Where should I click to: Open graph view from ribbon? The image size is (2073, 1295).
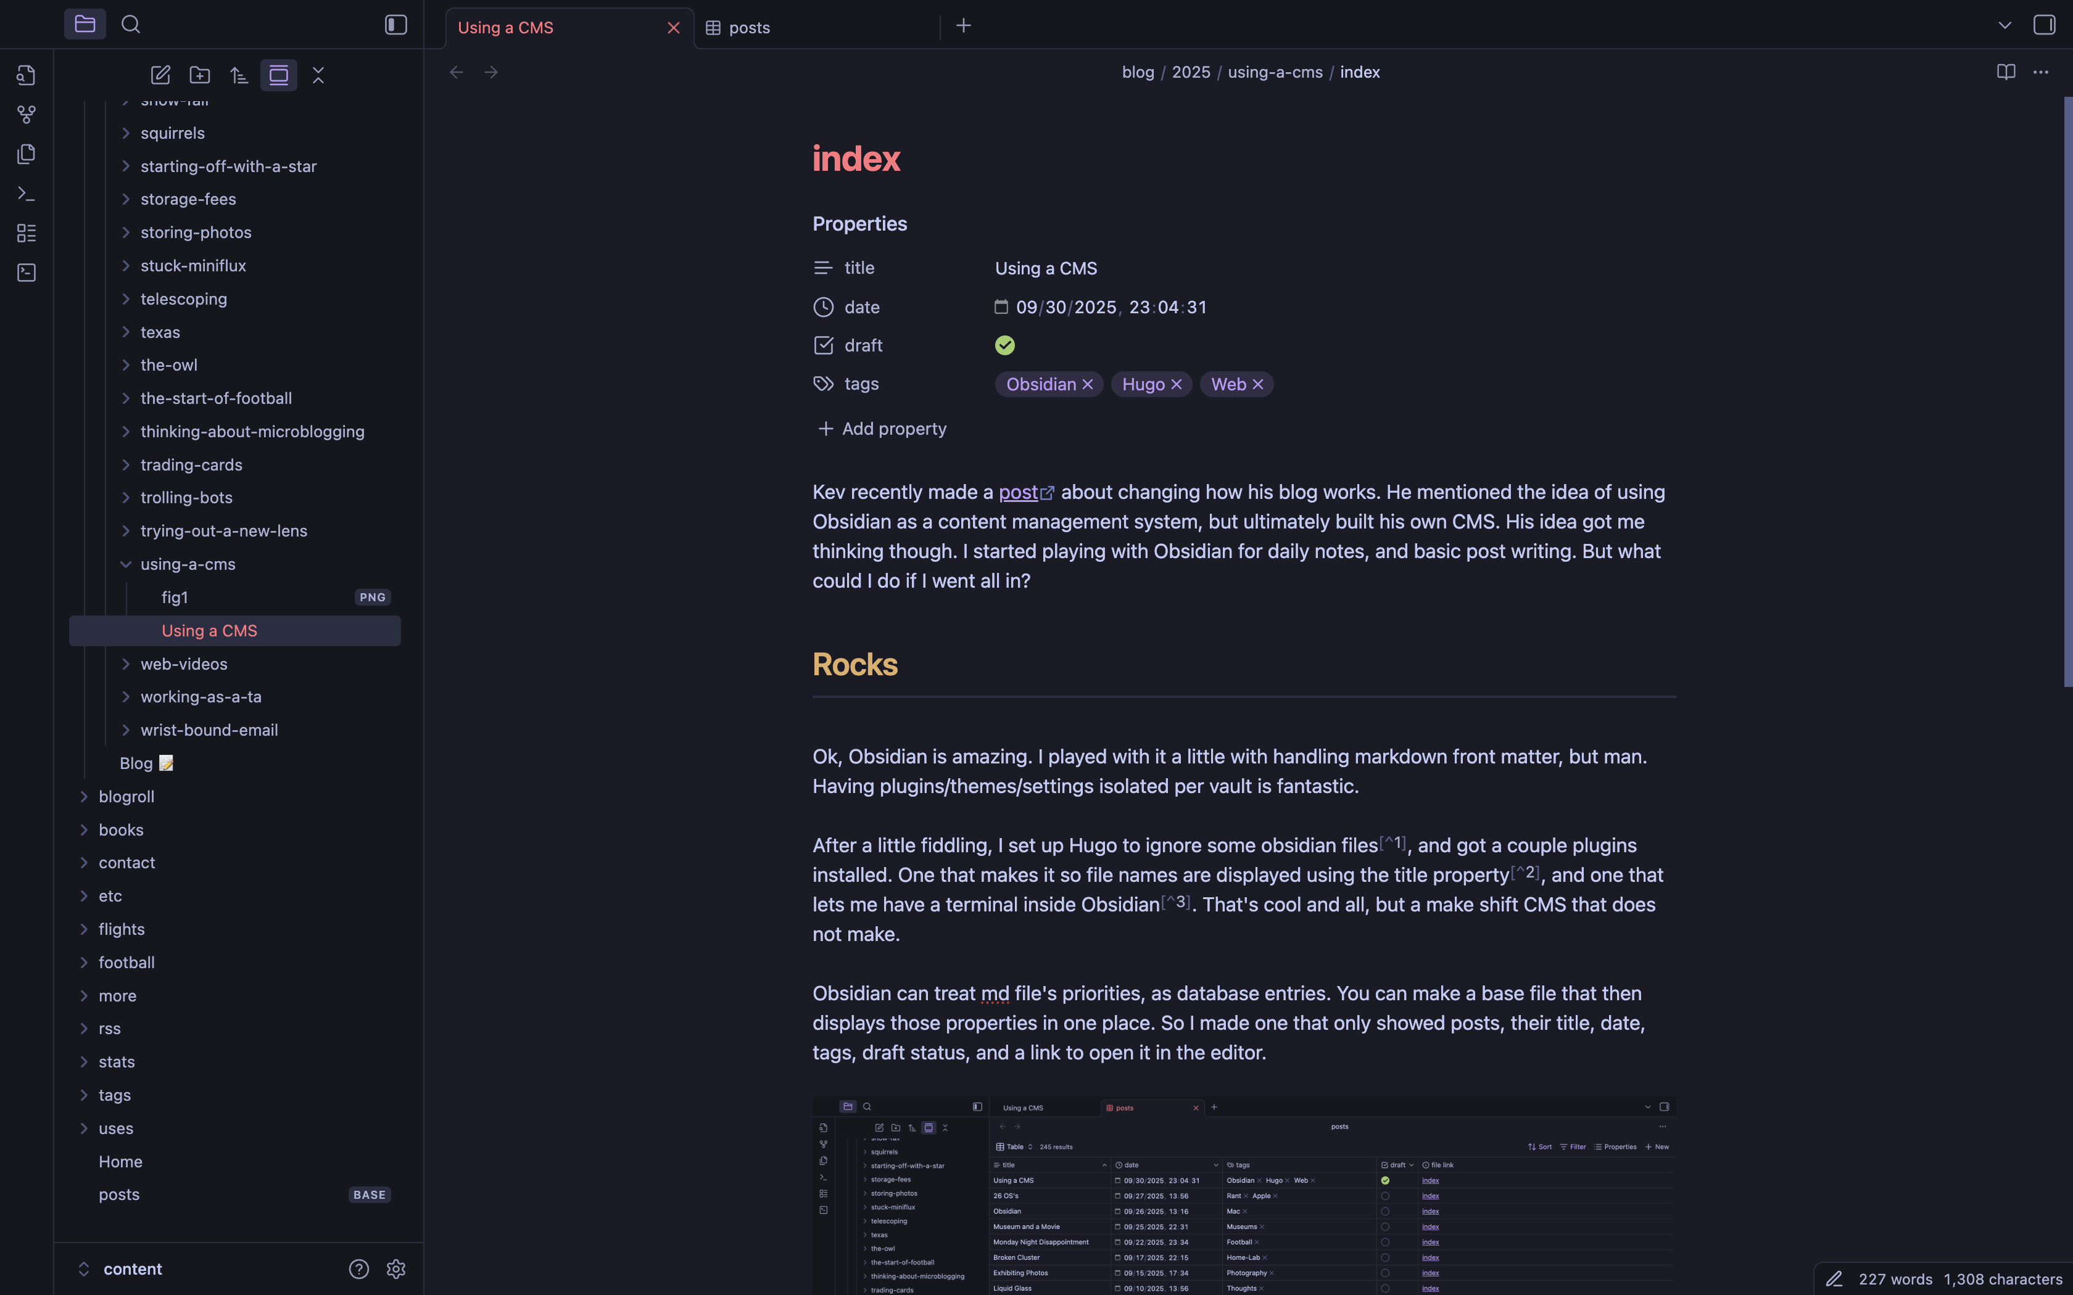pos(27,114)
